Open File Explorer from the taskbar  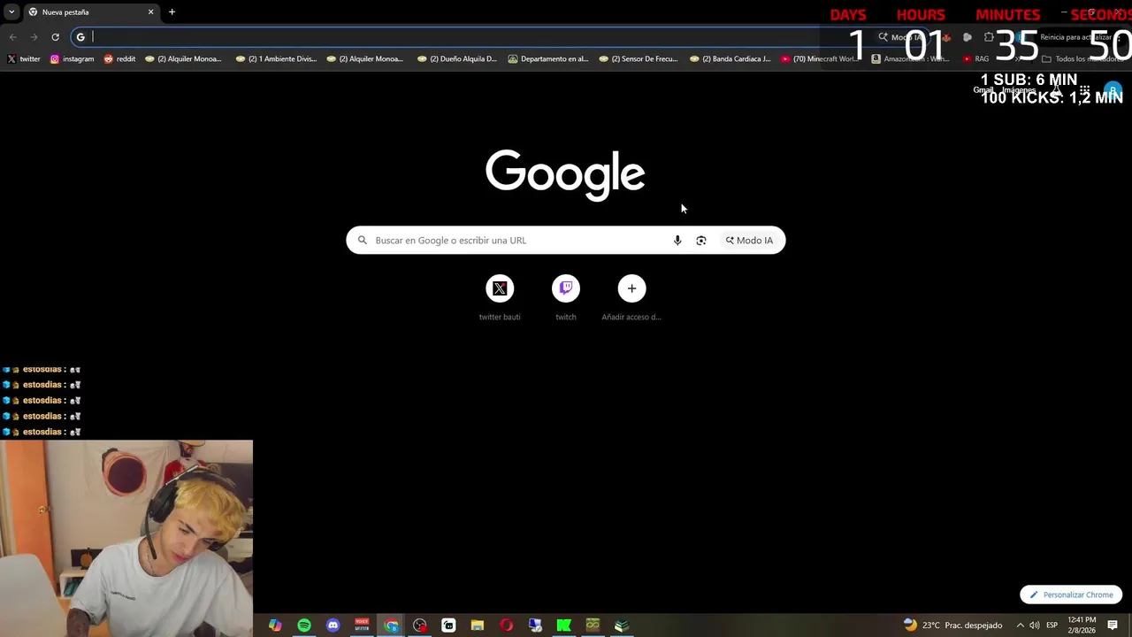[478, 625]
